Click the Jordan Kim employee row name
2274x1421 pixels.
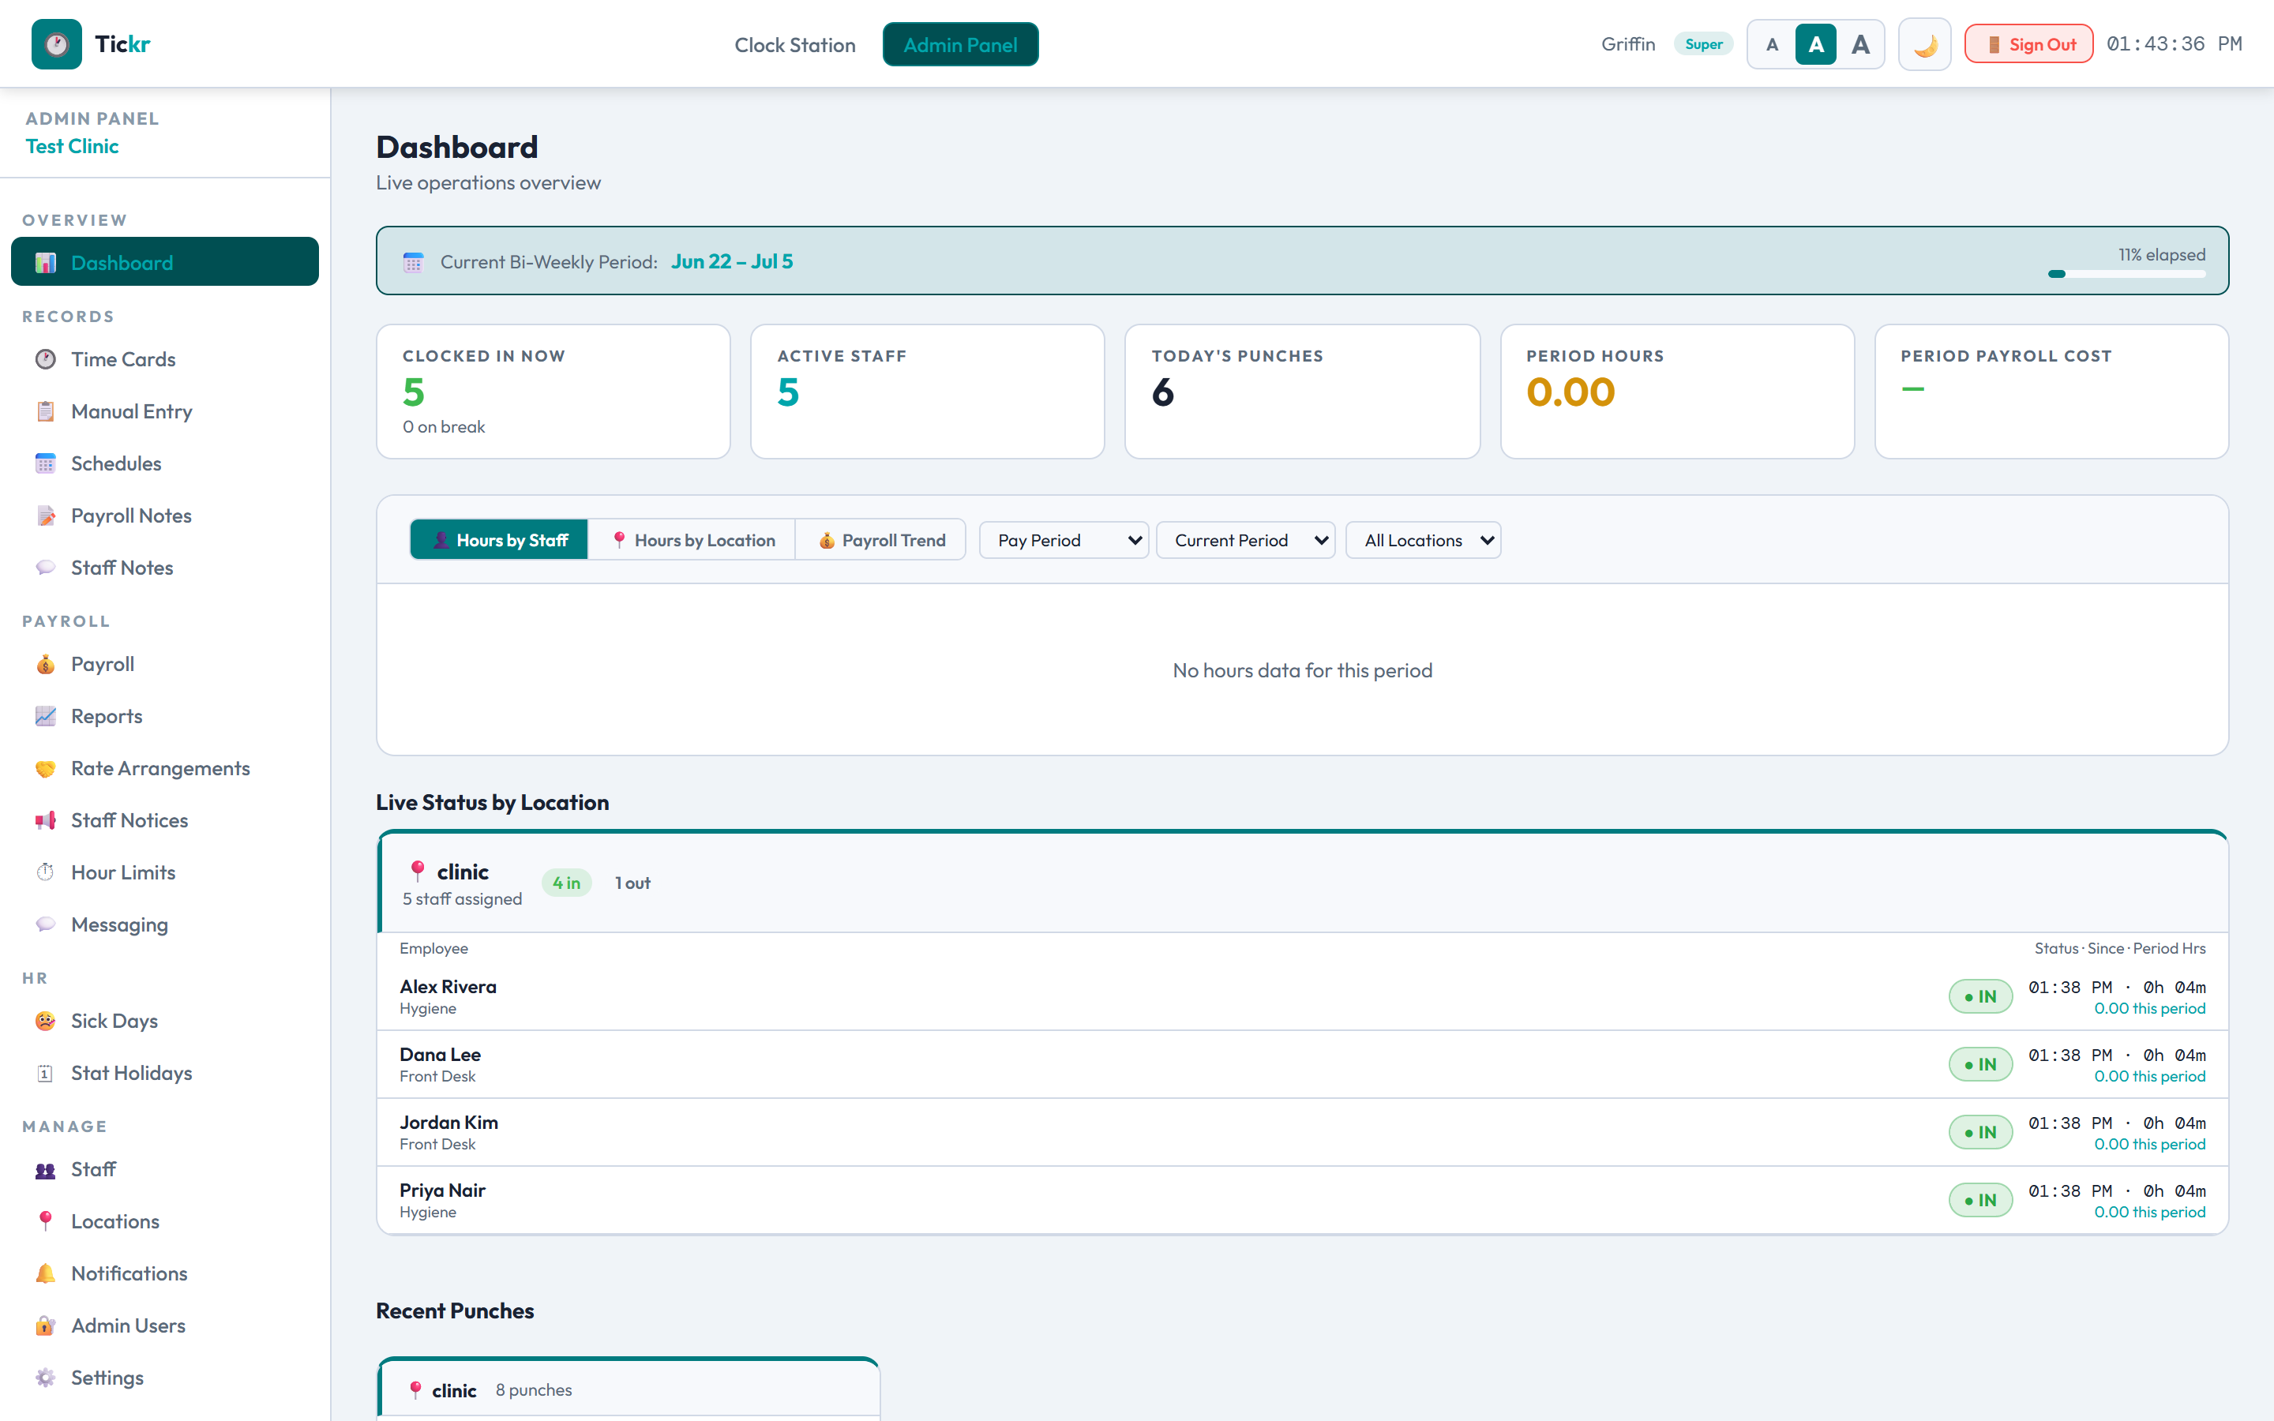click(448, 1122)
